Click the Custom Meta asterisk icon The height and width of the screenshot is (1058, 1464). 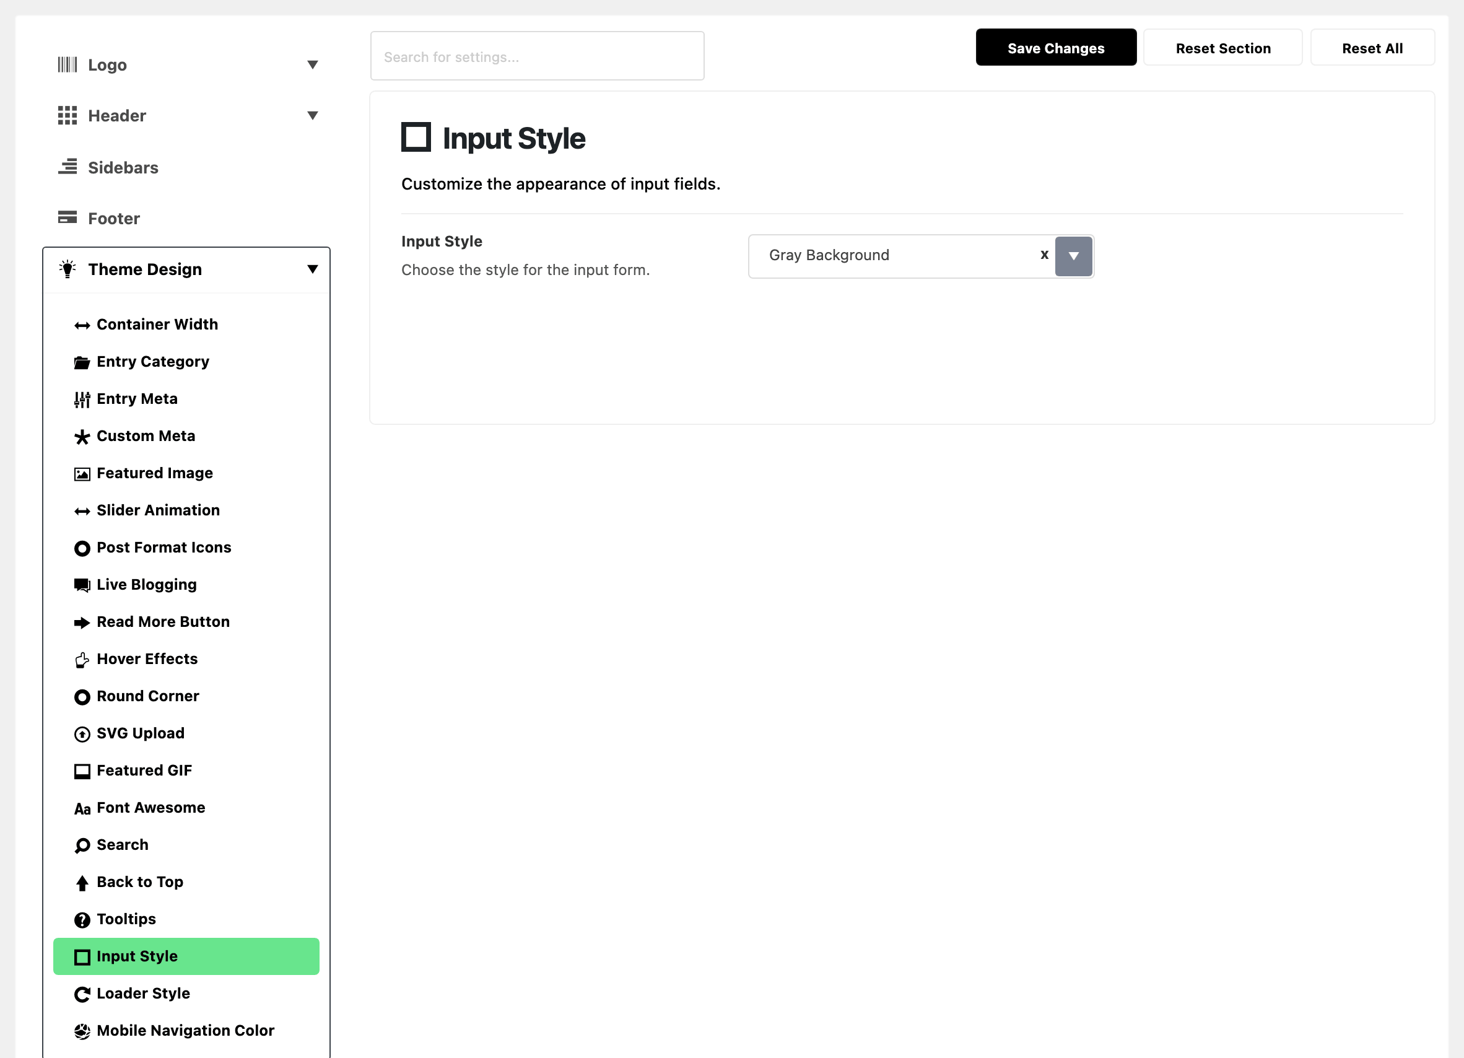point(82,437)
